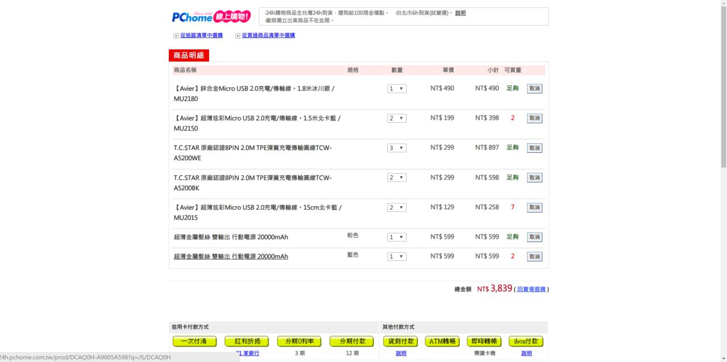Open 說明 link under 貨到付款
This screenshot has width=727, height=362.
click(401, 353)
